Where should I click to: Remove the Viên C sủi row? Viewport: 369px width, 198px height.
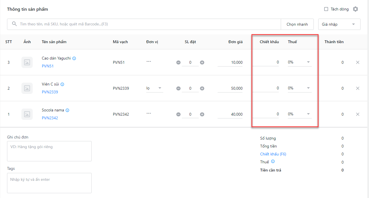[x=358, y=88]
